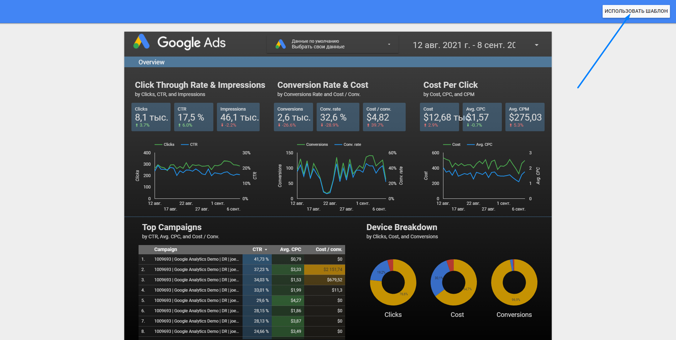The image size is (676, 340).
Task: Click the ИСПОЛЬЗОВАТЬ ШАБЛОН button
Action: 636,11
